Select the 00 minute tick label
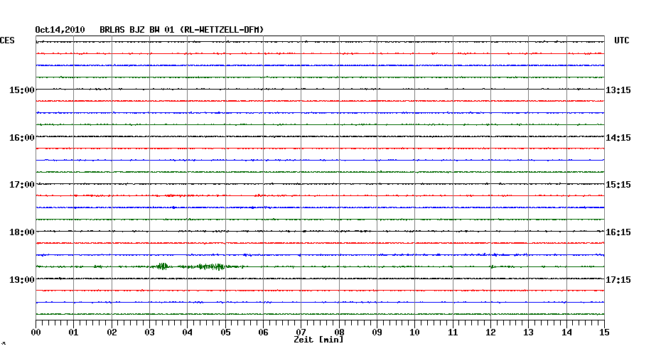The width and height of the screenshot is (661, 351). [x=36, y=333]
